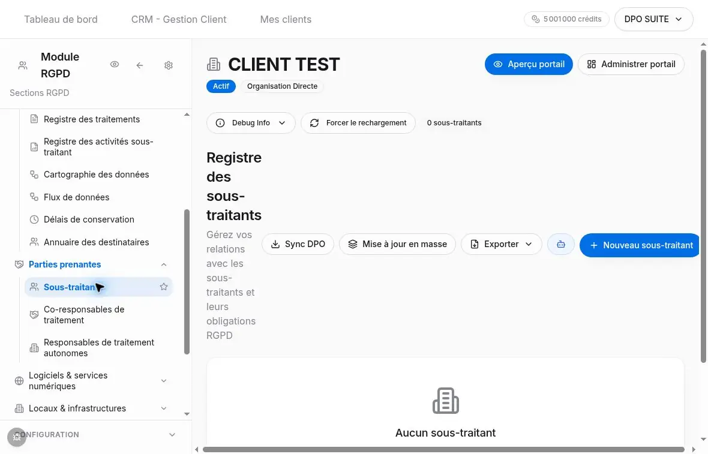Click the Actif status badge
The width and height of the screenshot is (708, 454).
click(x=221, y=86)
